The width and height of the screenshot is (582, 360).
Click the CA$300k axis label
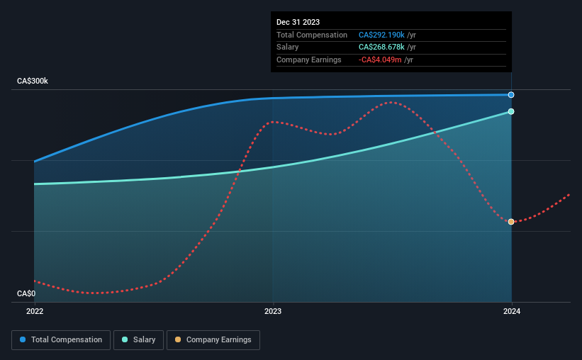pyautogui.click(x=33, y=81)
